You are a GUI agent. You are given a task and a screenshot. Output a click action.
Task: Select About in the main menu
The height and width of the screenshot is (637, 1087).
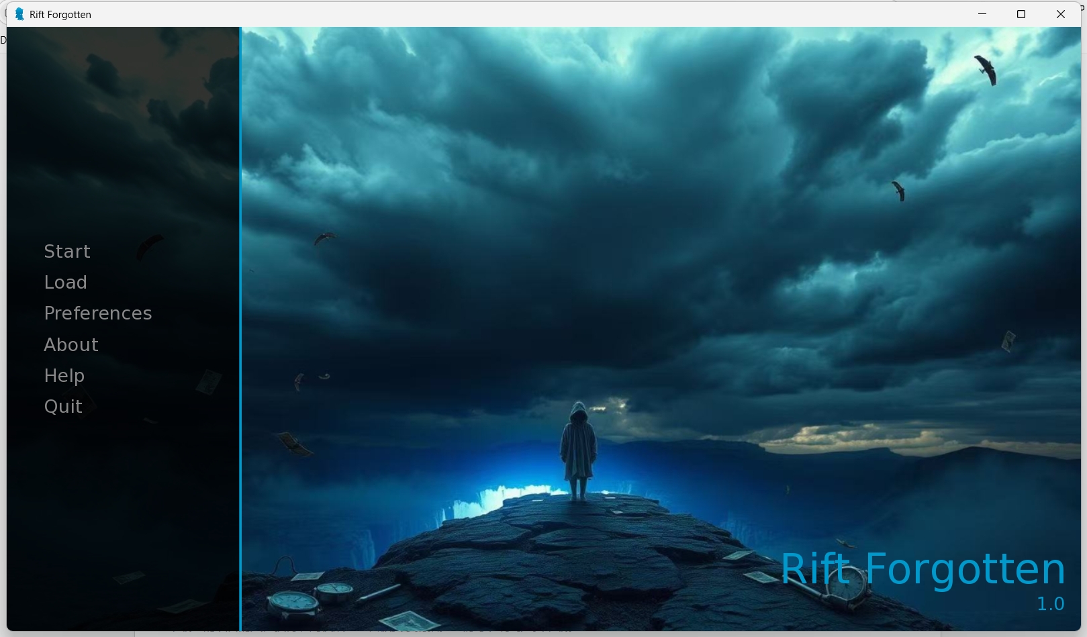coord(71,345)
